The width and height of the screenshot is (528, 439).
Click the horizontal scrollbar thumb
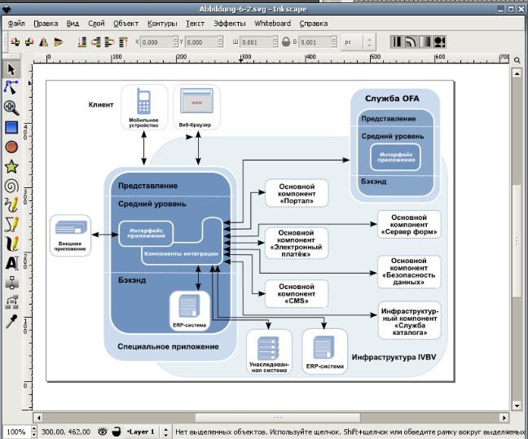tap(278, 418)
